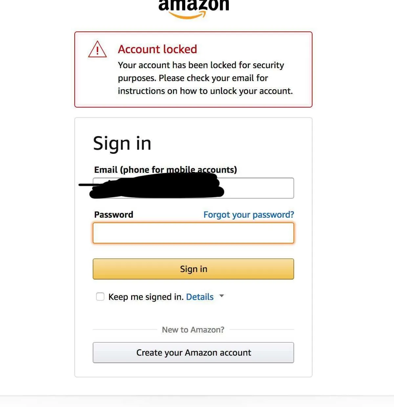Open the Details link
Screen dimensions: 394x407
(200, 297)
